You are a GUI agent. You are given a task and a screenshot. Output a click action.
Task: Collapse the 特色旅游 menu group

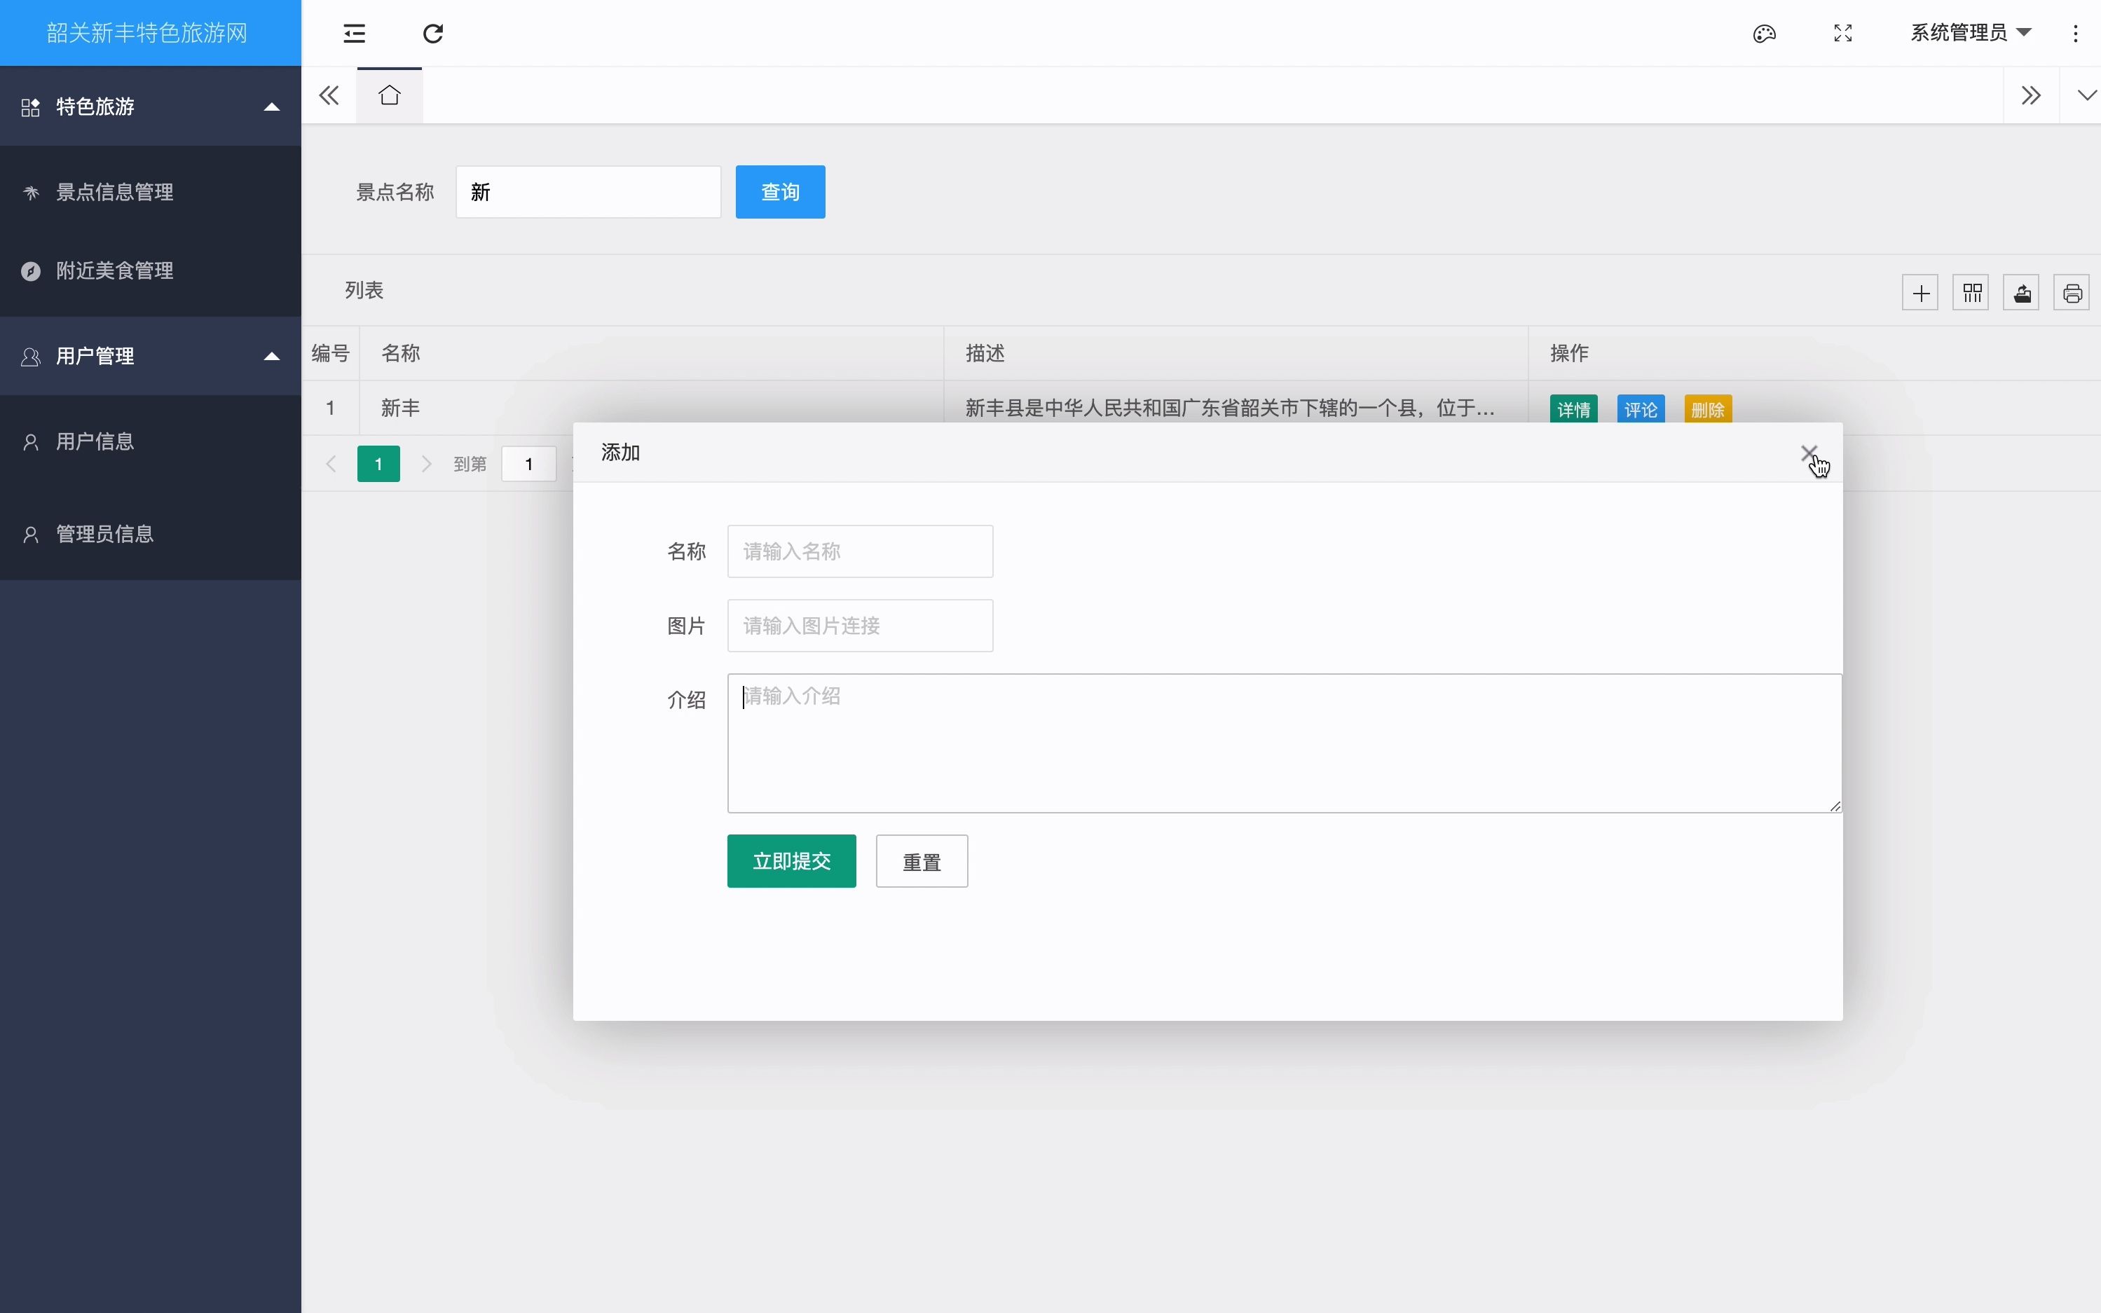150,106
